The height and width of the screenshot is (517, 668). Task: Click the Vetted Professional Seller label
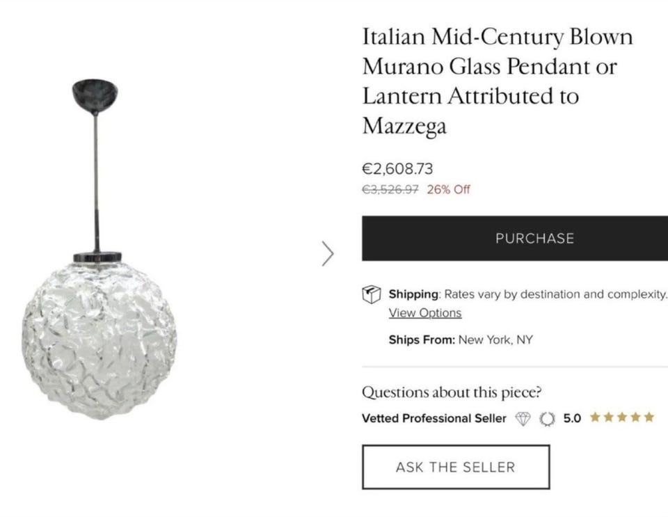[434, 418]
